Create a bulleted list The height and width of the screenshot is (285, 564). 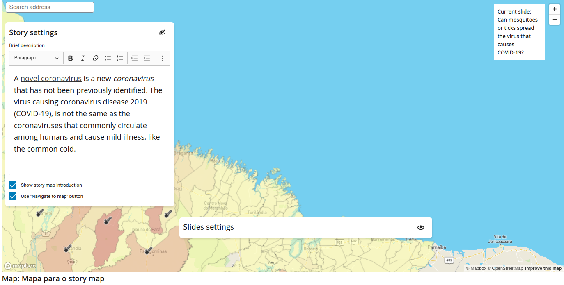point(108,58)
